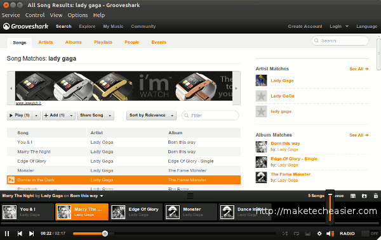Select You & I in the queue
The width and height of the screenshot is (381, 240).
pos(27,212)
